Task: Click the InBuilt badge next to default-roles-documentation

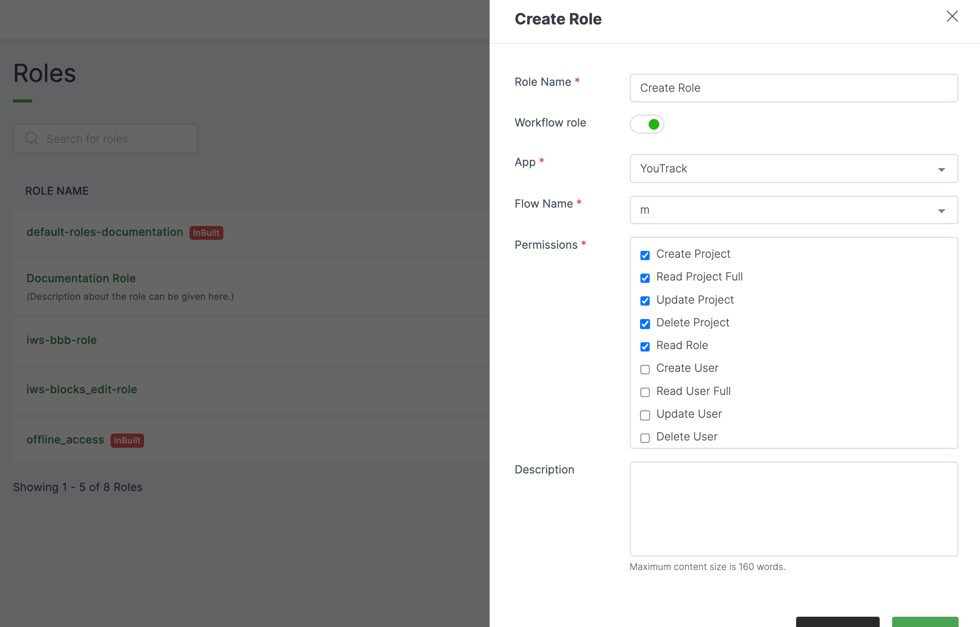Action: pos(206,233)
